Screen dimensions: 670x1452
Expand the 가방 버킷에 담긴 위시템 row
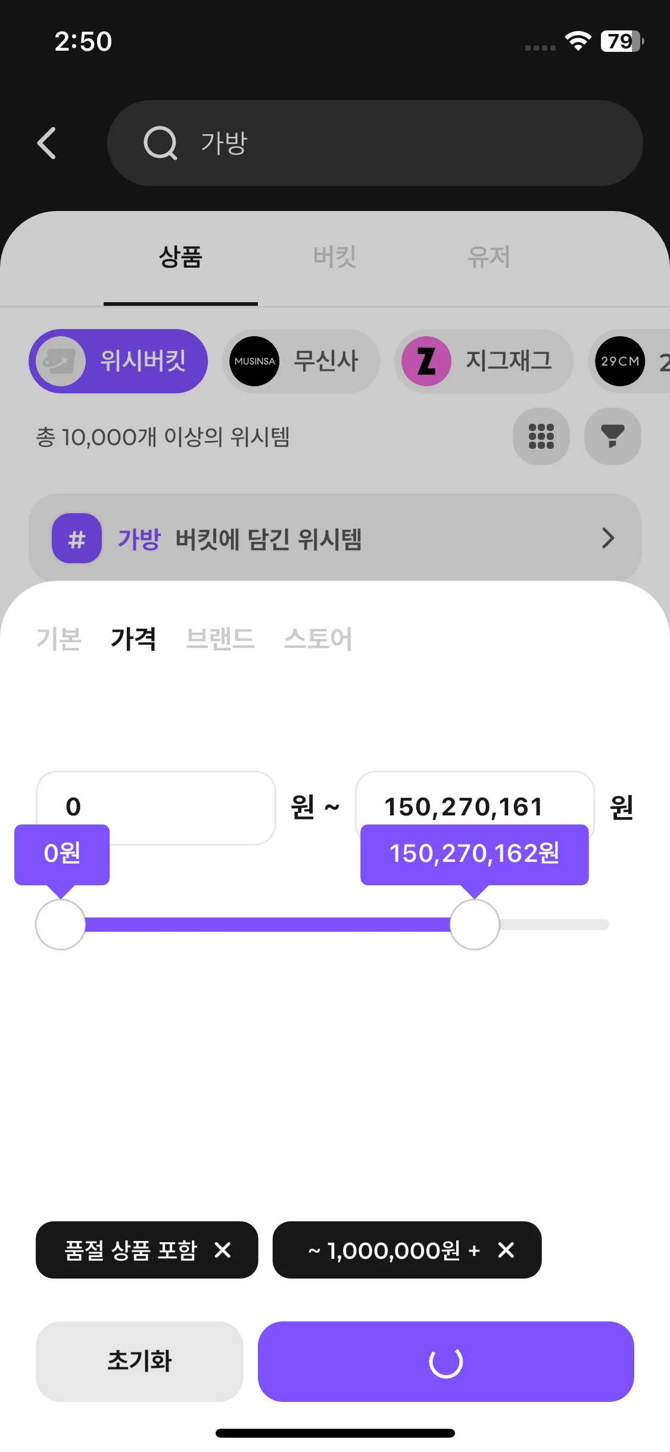click(x=607, y=538)
